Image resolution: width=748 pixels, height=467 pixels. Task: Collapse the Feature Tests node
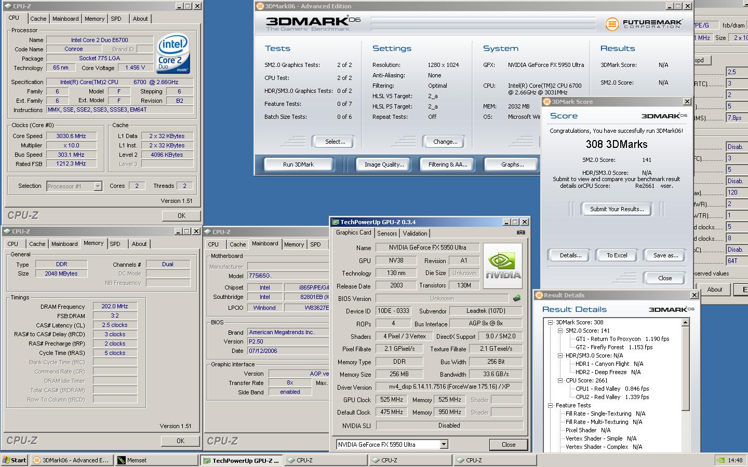click(x=550, y=405)
